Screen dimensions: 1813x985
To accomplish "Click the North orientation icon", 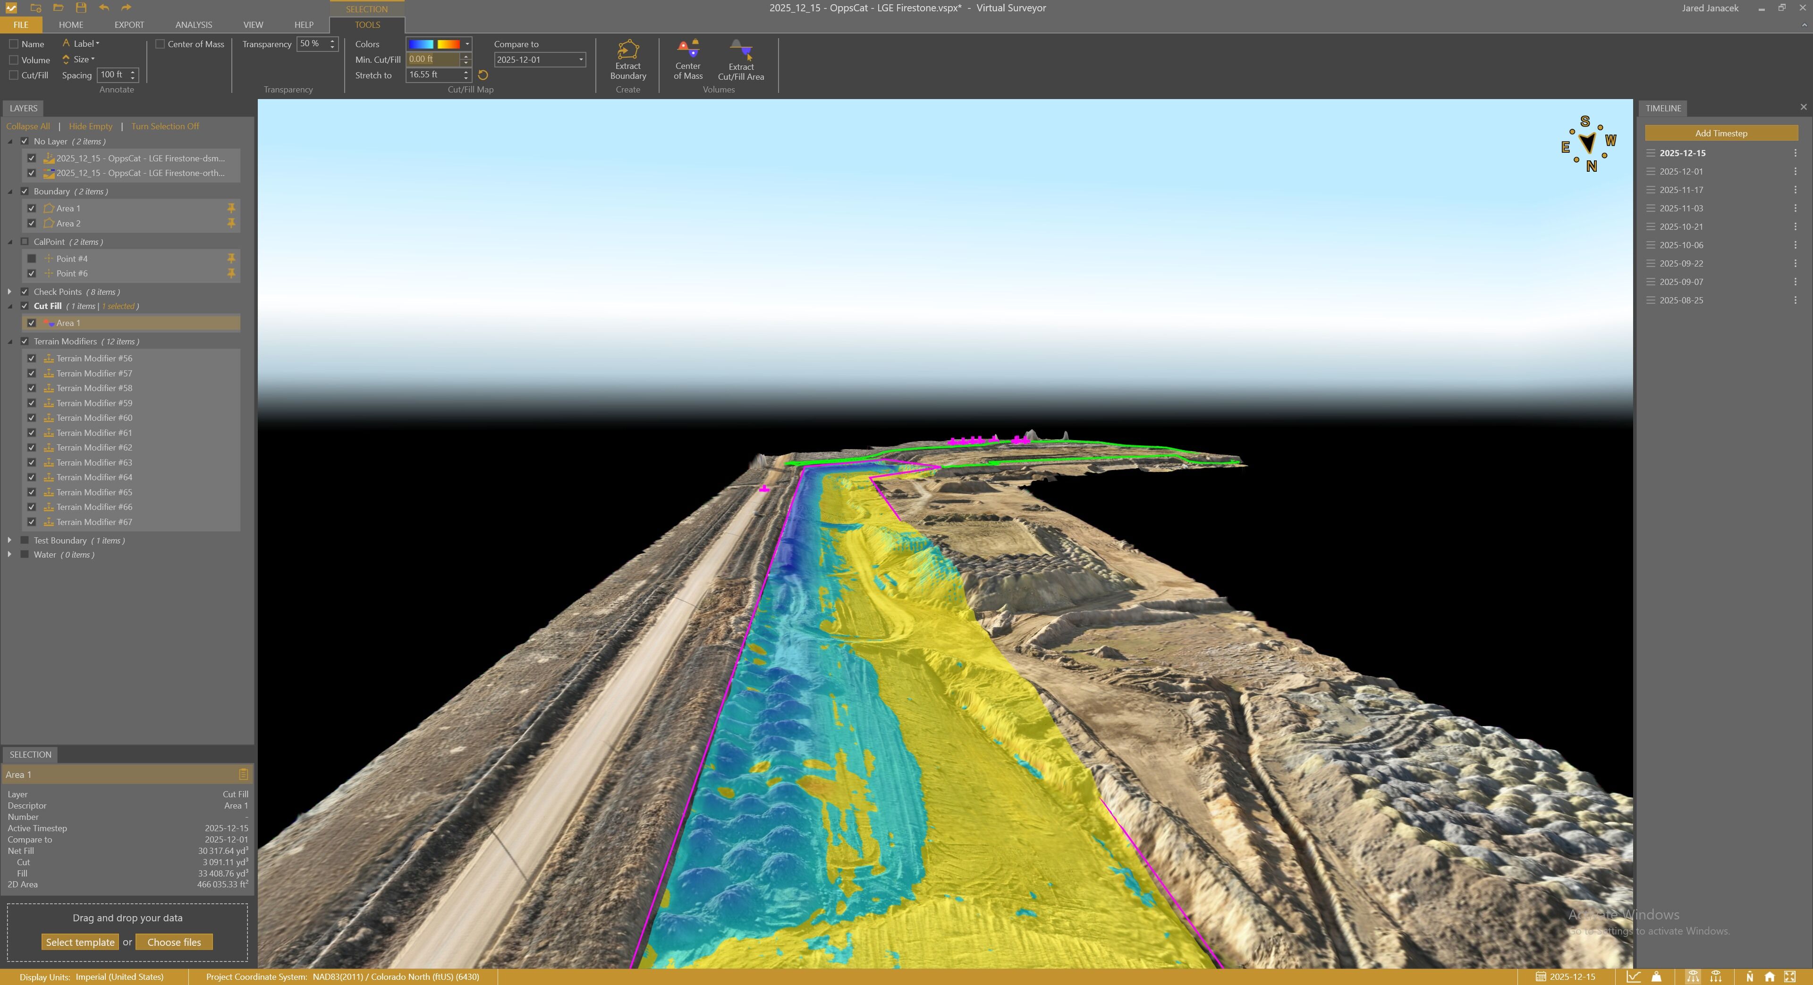I will click(1750, 977).
